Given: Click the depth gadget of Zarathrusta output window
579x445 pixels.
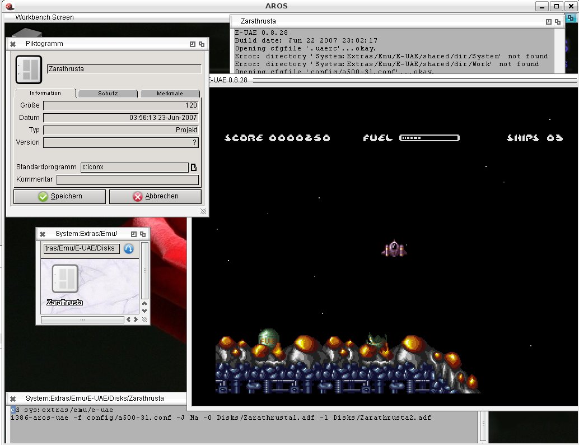Looking at the screenshot, I should pyautogui.click(x=557, y=21).
